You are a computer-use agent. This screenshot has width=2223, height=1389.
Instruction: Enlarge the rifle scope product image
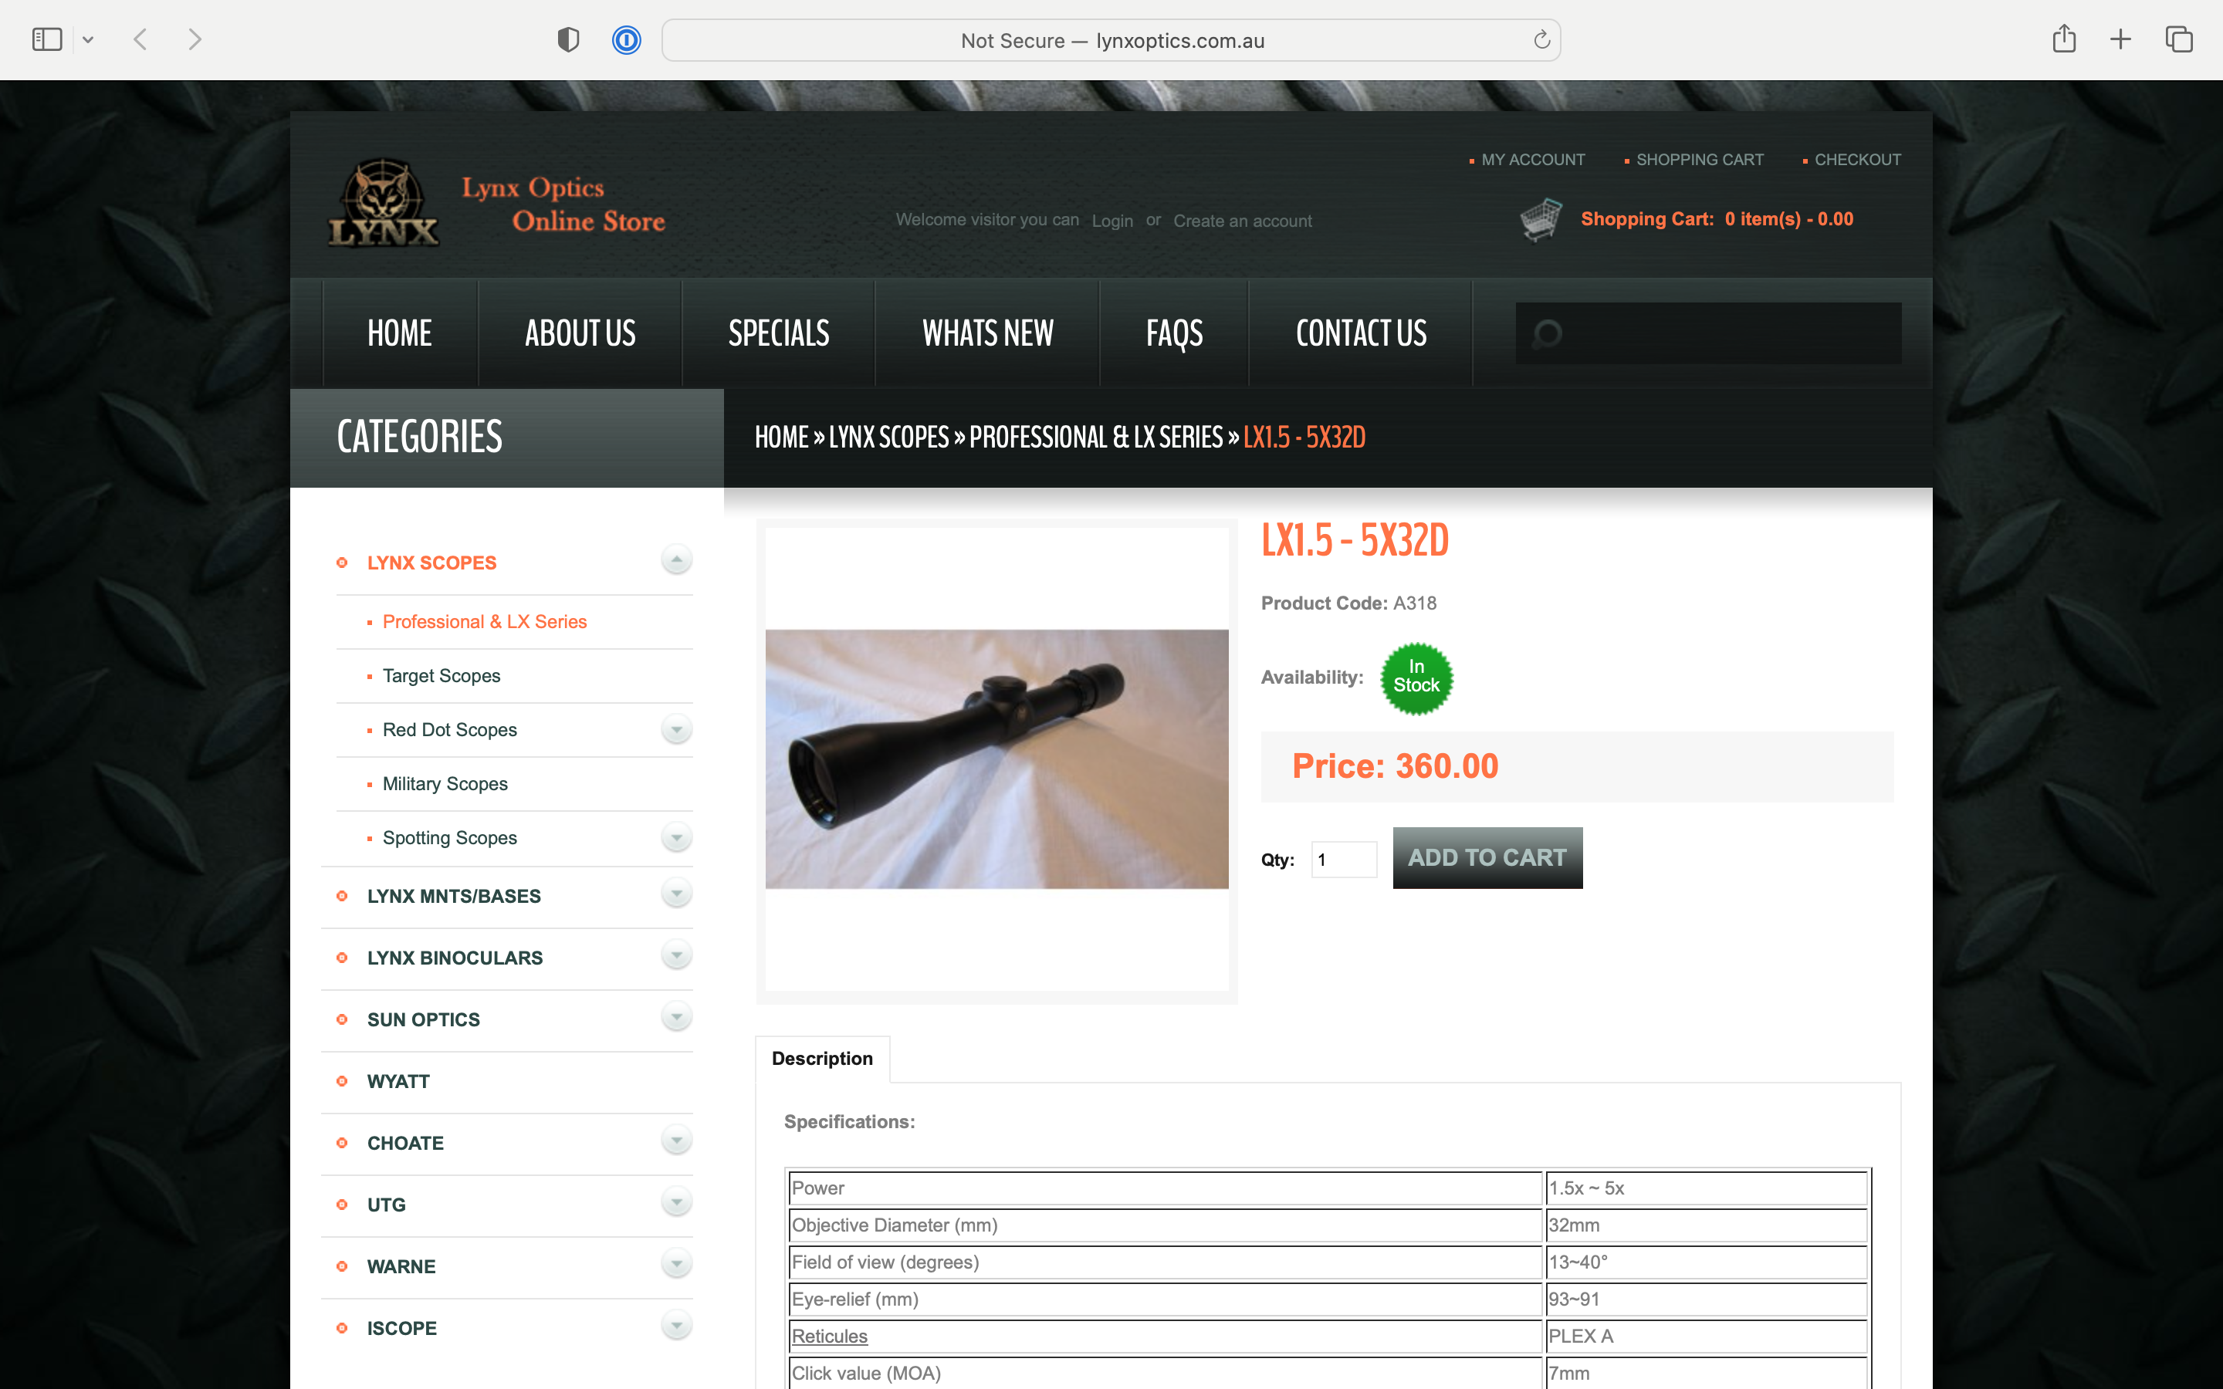(996, 759)
